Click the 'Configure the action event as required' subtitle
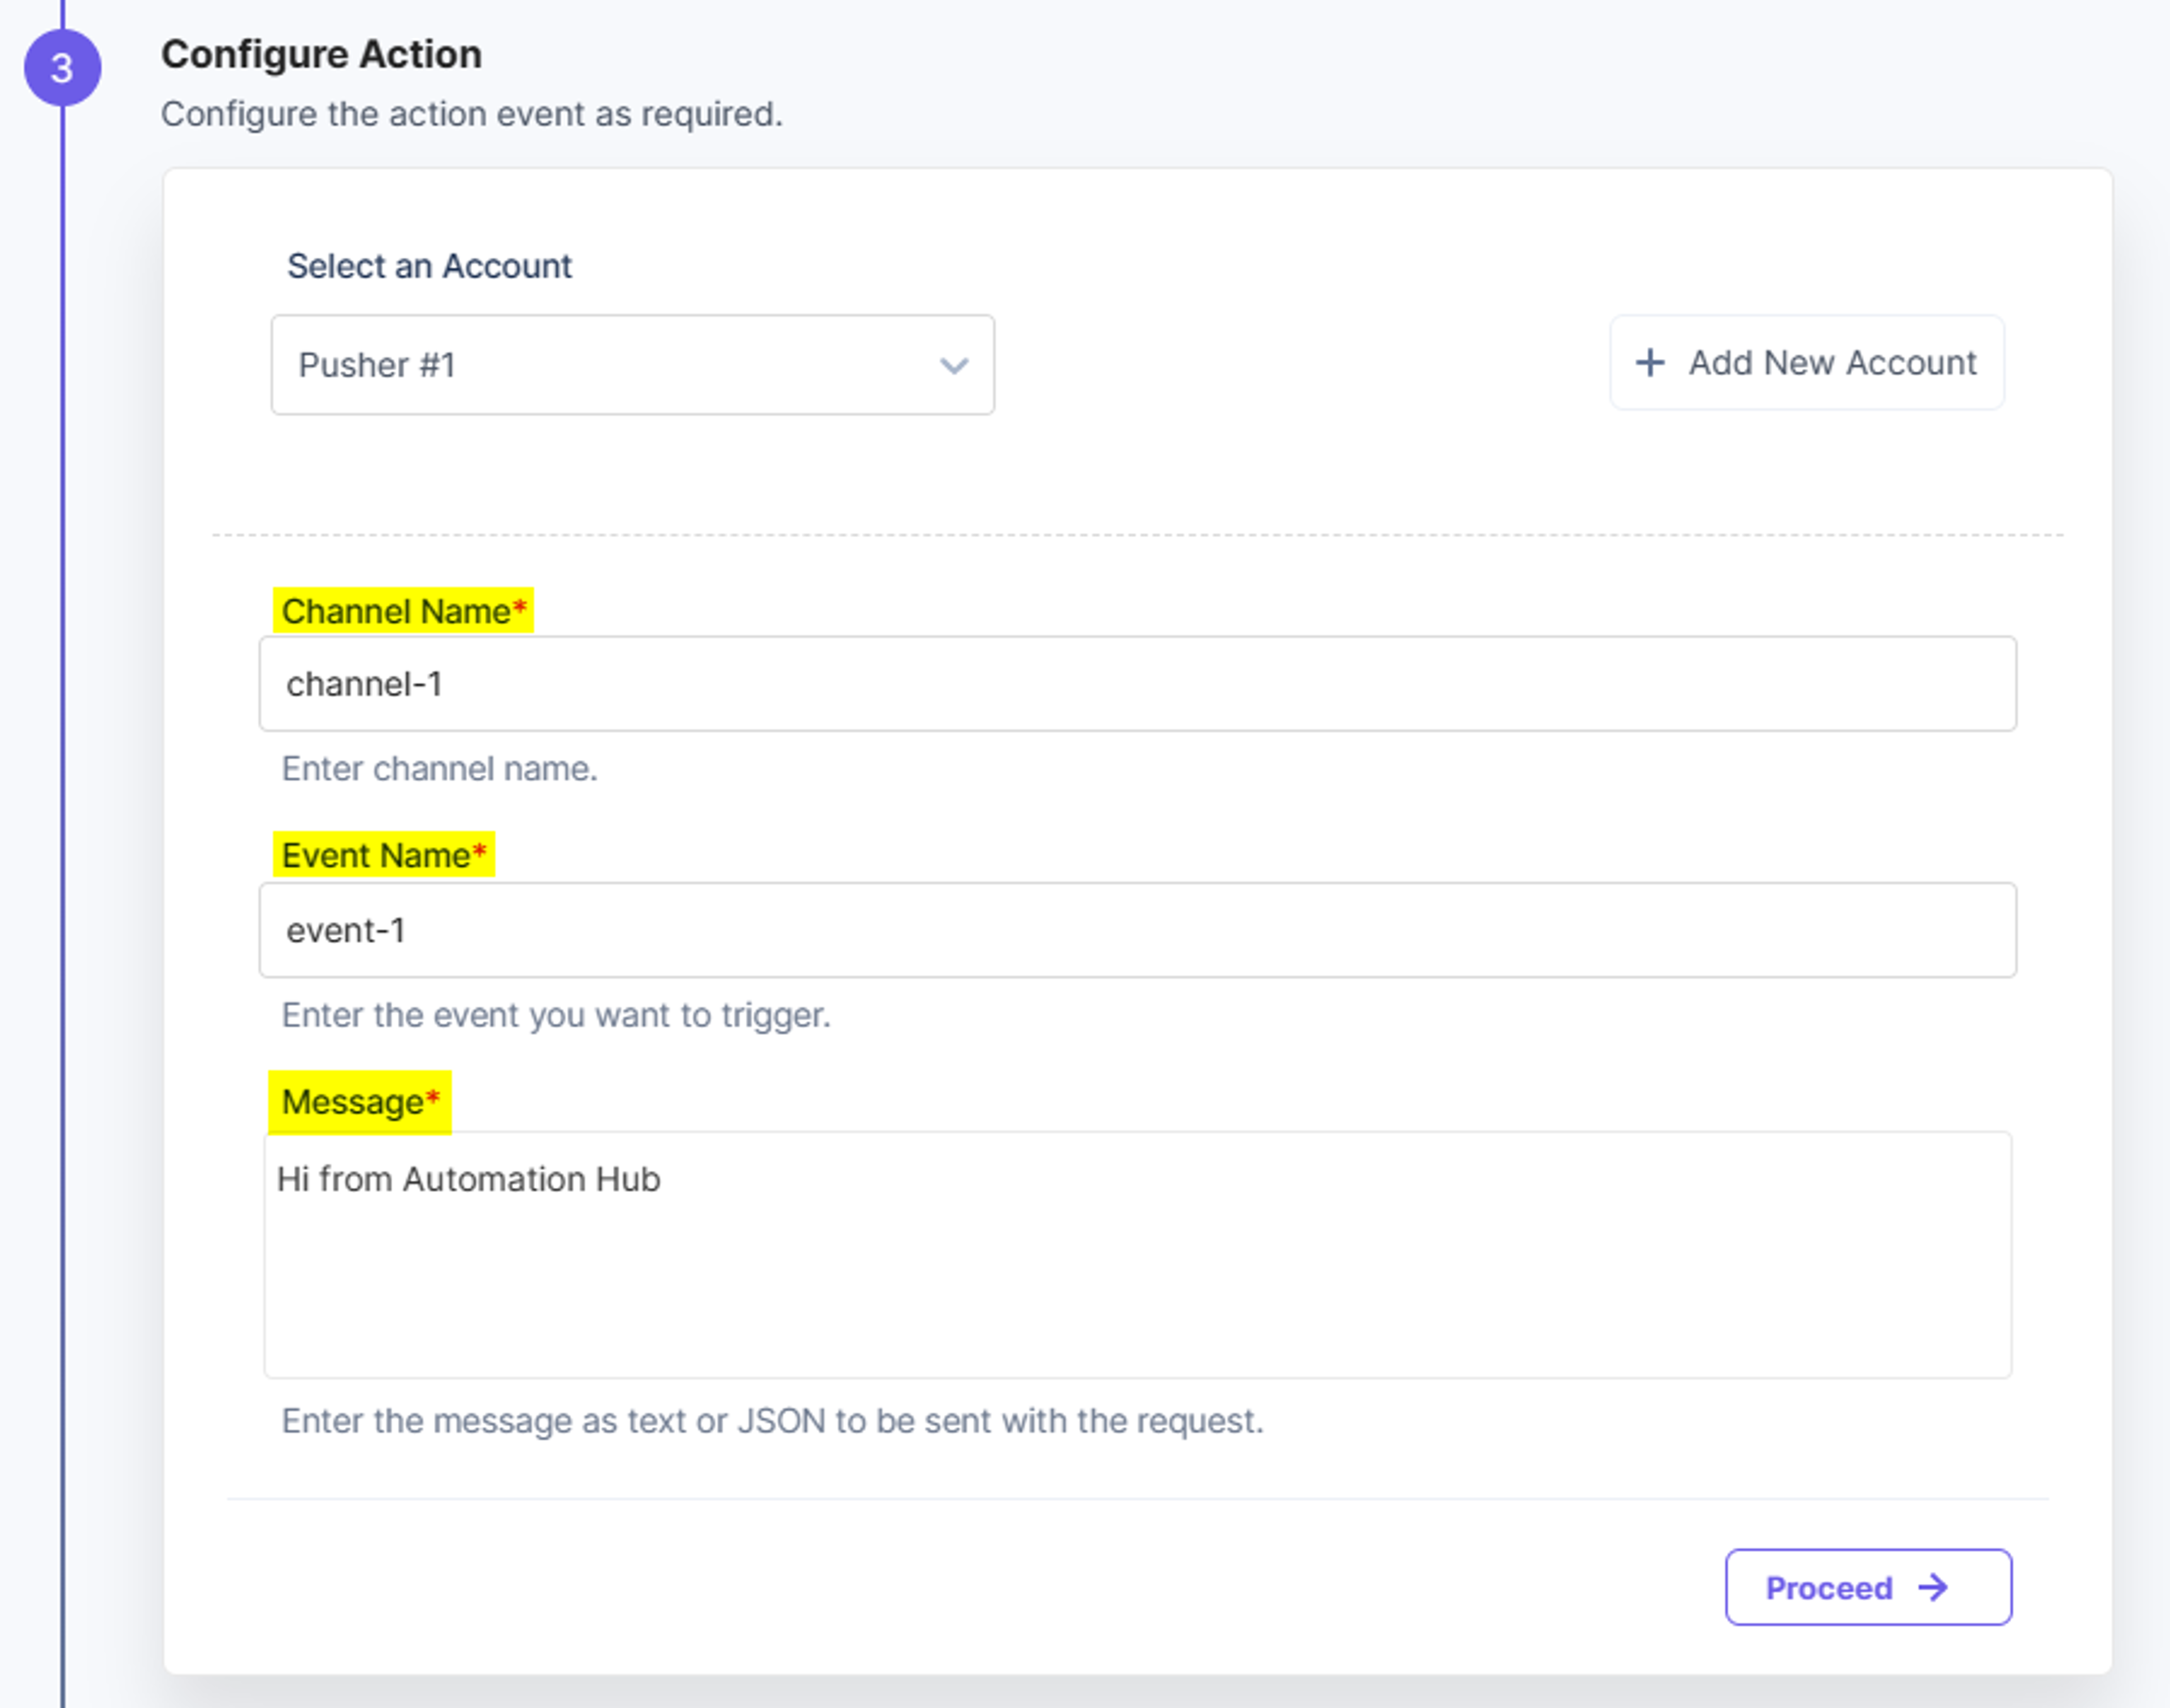 click(471, 114)
